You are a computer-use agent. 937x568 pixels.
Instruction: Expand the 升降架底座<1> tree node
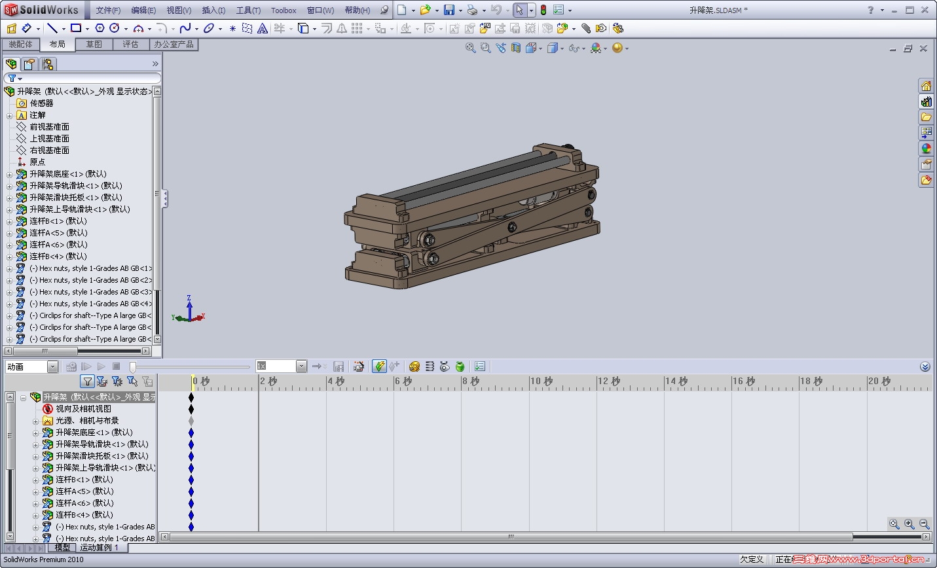coord(10,174)
